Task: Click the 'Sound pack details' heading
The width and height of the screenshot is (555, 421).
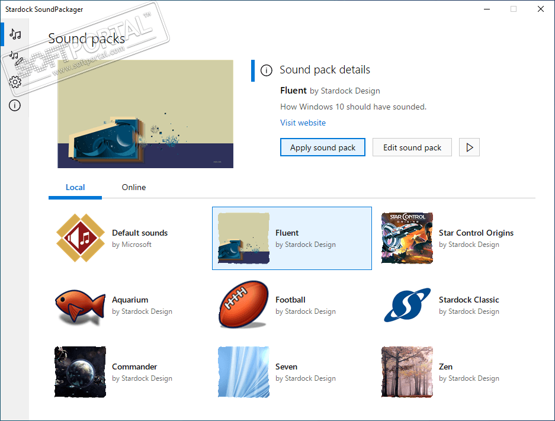Action: point(325,70)
